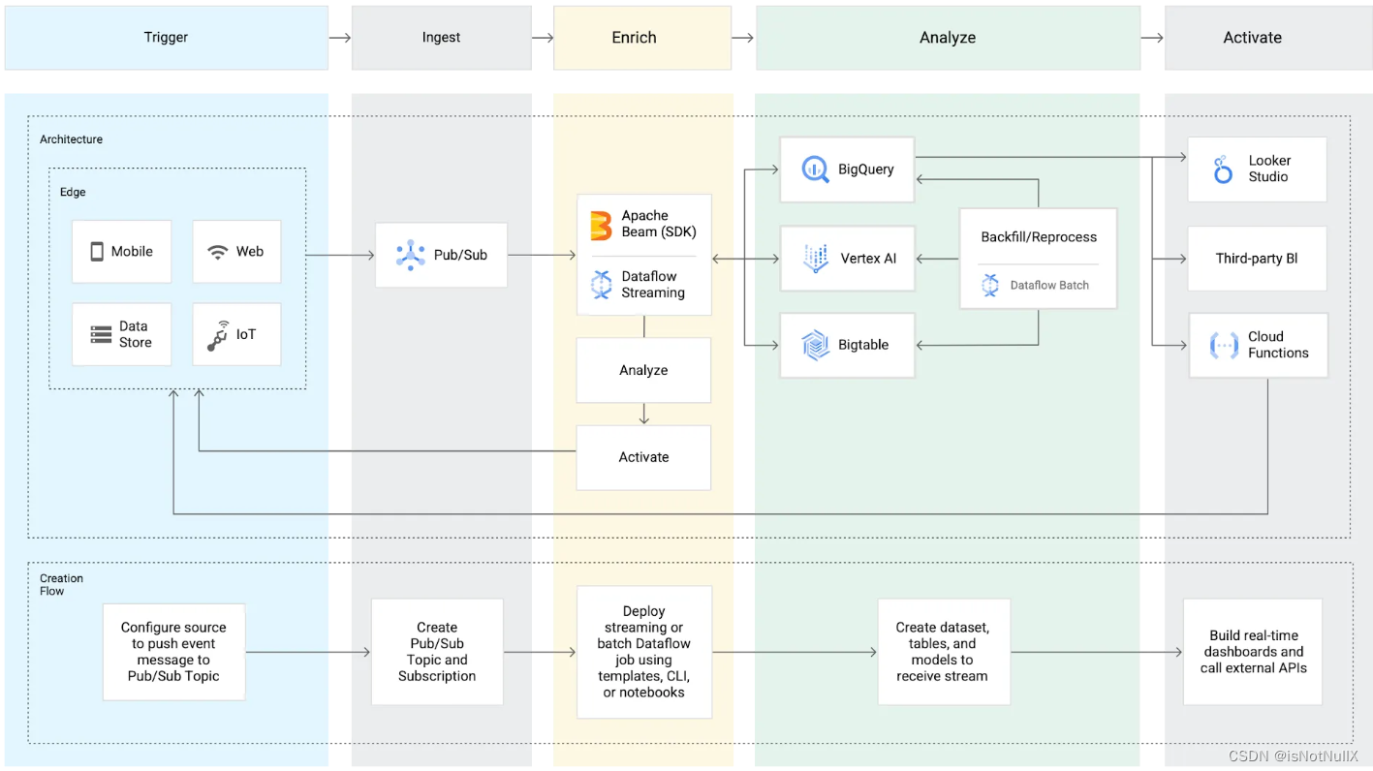1373x771 pixels.
Task: Click the Data Store server icon
Action: pos(101,335)
